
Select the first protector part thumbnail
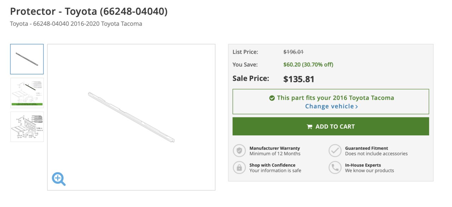[27, 59]
